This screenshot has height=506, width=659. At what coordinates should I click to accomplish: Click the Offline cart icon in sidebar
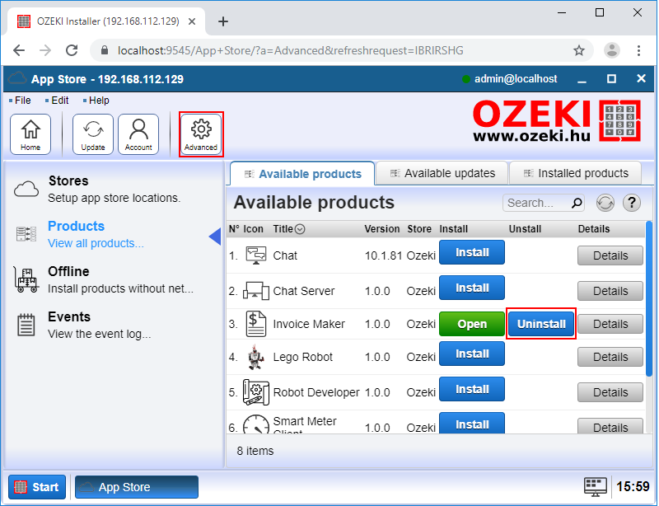pyautogui.click(x=26, y=279)
